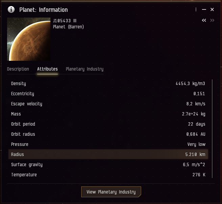Image resolution: width=222 pixels, height=204 pixels.
Task: Switch to the Description tab
Action: pyautogui.click(x=18, y=69)
